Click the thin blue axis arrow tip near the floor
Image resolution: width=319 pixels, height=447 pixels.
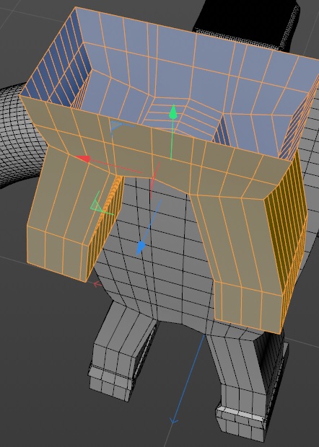click(173, 421)
